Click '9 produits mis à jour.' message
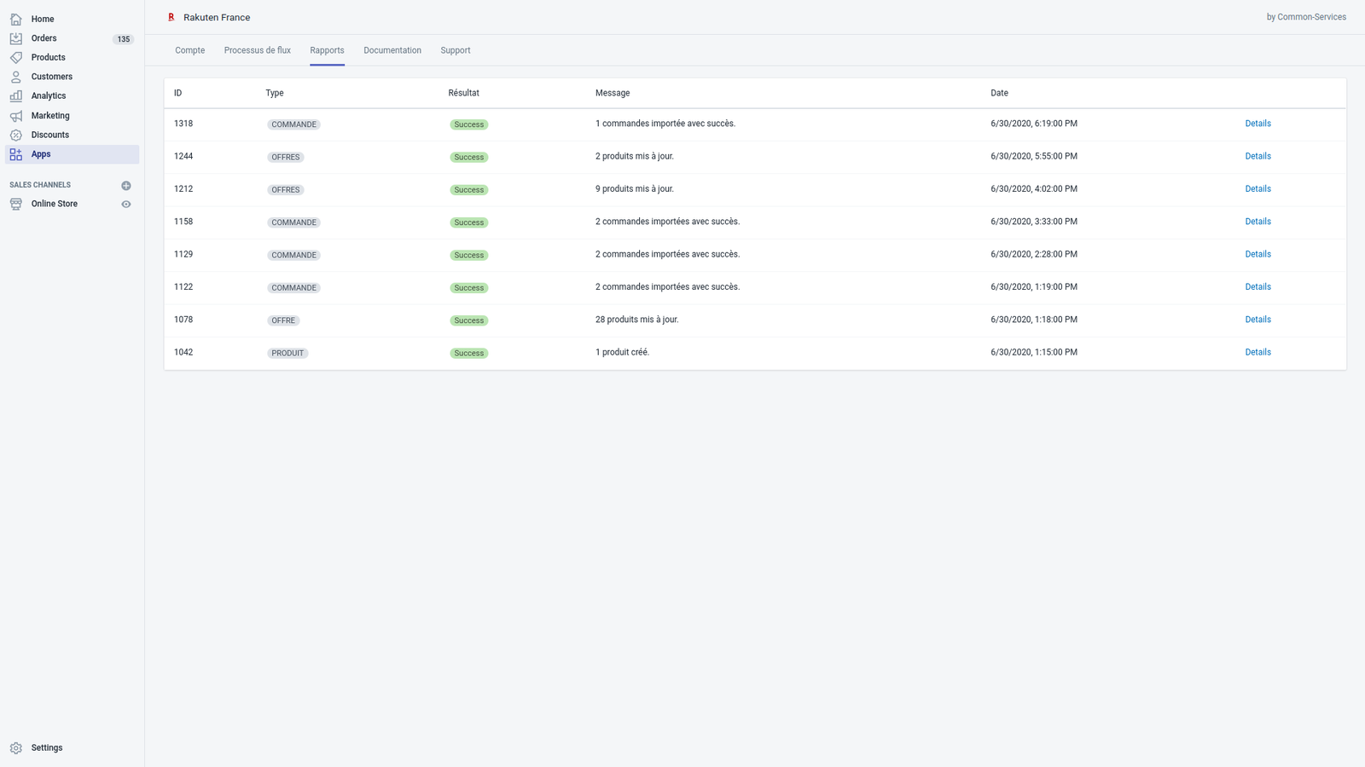This screenshot has width=1365, height=767. [x=635, y=189]
